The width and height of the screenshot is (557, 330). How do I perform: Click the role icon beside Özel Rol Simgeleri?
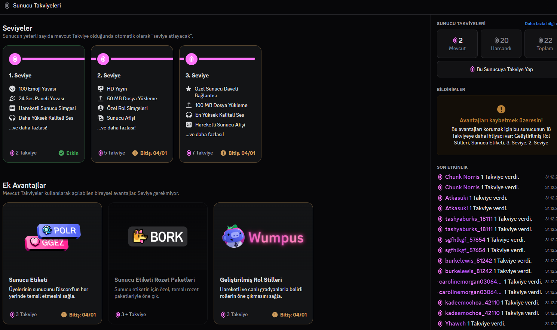(x=101, y=108)
